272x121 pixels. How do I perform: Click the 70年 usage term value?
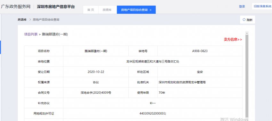point(162,93)
